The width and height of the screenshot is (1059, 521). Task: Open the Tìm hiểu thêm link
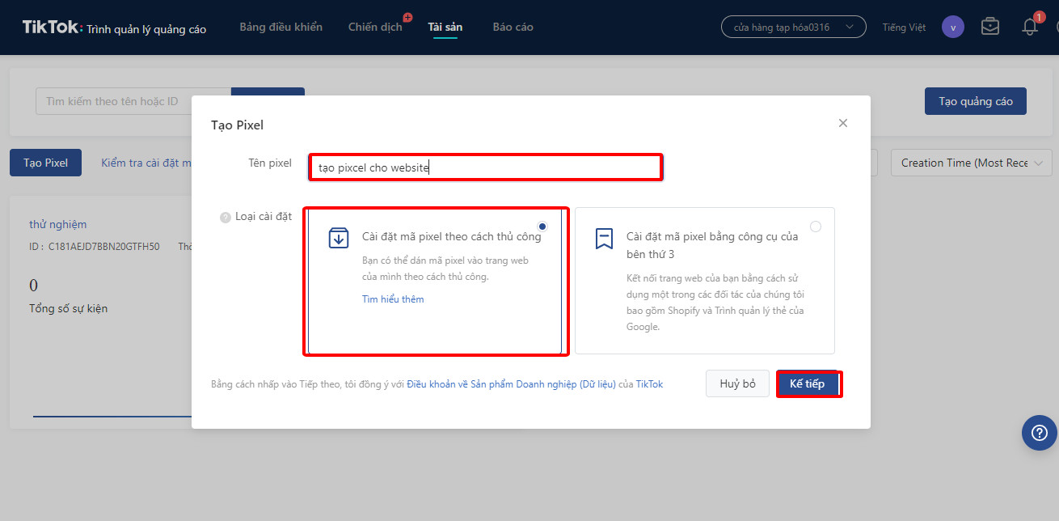pyautogui.click(x=393, y=299)
